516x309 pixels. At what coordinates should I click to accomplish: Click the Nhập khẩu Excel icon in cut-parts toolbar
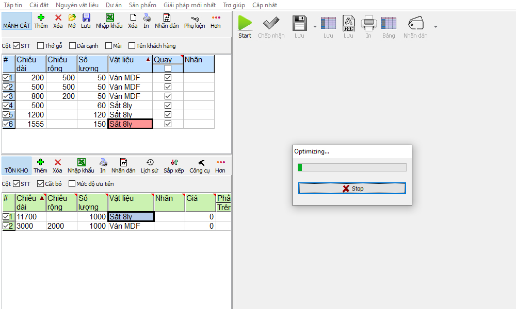109,18
